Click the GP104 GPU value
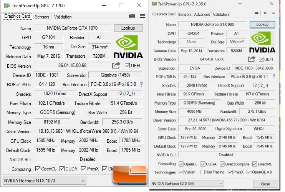 point(48,37)
